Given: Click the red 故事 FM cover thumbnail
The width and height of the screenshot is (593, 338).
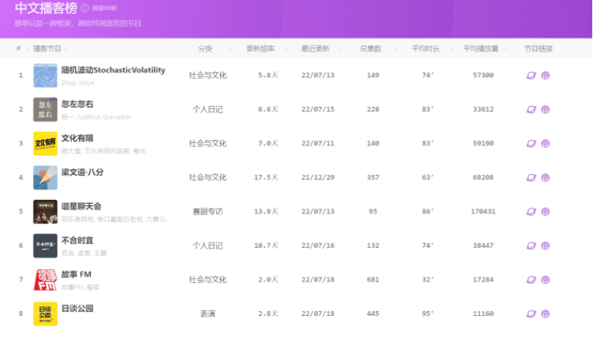Looking at the screenshot, I should point(45,280).
